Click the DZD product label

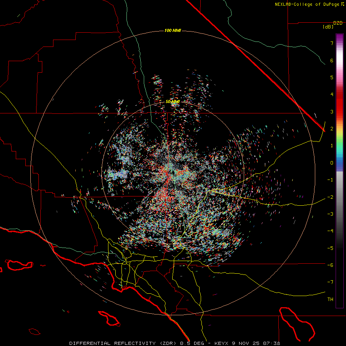(338, 23)
